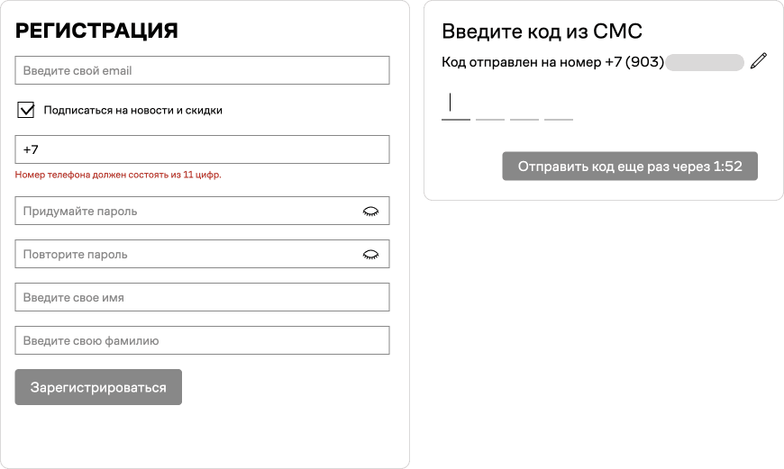The height and width of the screenshot is (469, 784).
Task: Show password in the 'Повторите пароль' field
Action: click(x=370, y=255)
